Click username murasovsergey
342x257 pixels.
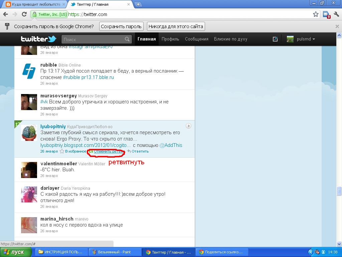click(58, 96)
